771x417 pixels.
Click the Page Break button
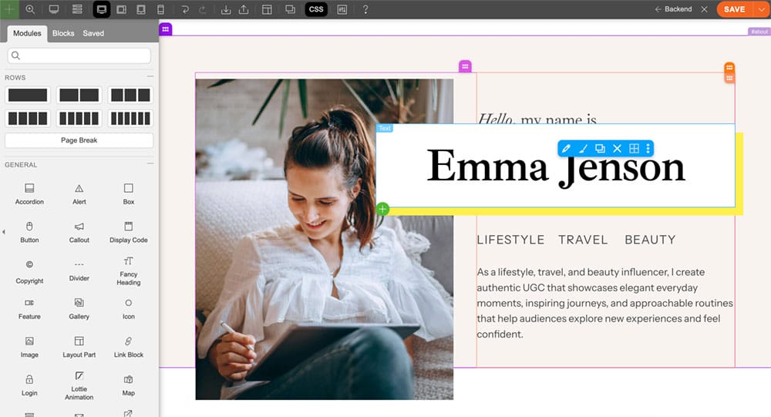coord(79,140)
